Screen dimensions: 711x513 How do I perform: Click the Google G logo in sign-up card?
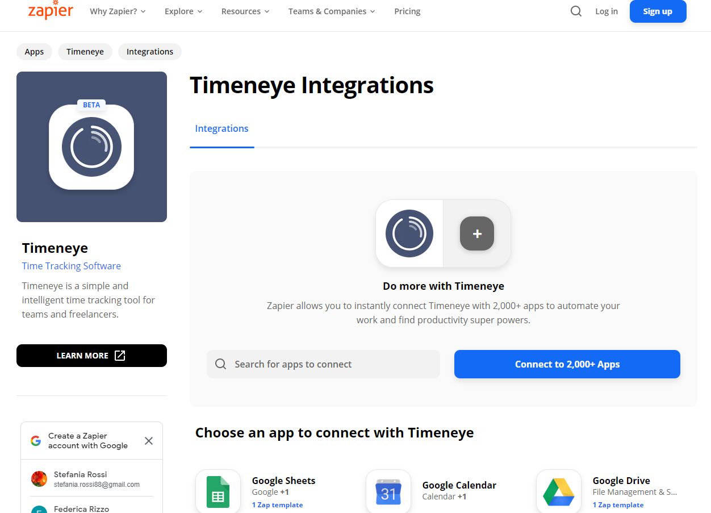[x=36, y=441]
